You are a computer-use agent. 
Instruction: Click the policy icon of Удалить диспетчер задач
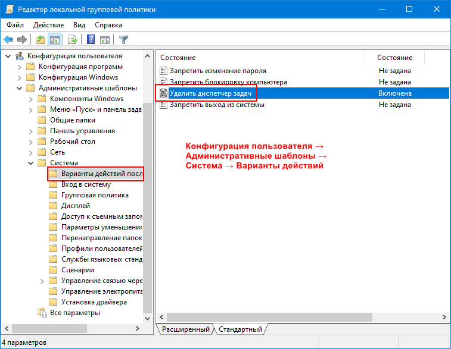tap(163, 93)
